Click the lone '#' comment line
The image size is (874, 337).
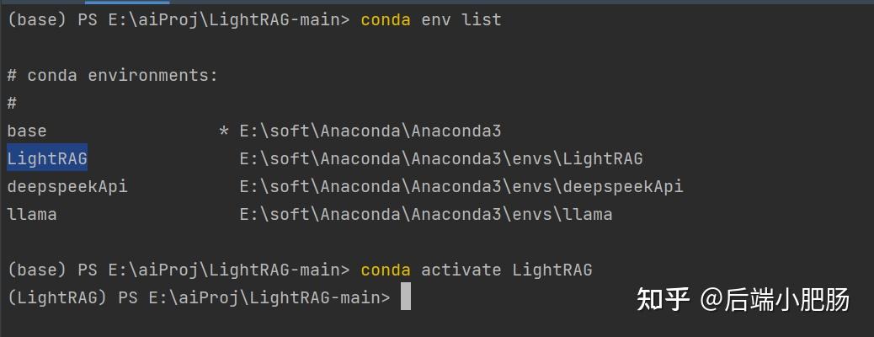[x=12, y=104]
